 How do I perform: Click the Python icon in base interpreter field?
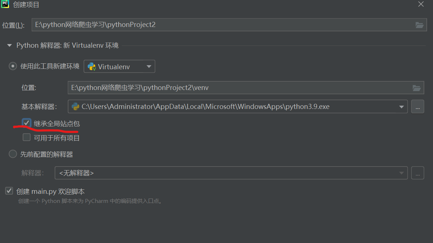75,107
